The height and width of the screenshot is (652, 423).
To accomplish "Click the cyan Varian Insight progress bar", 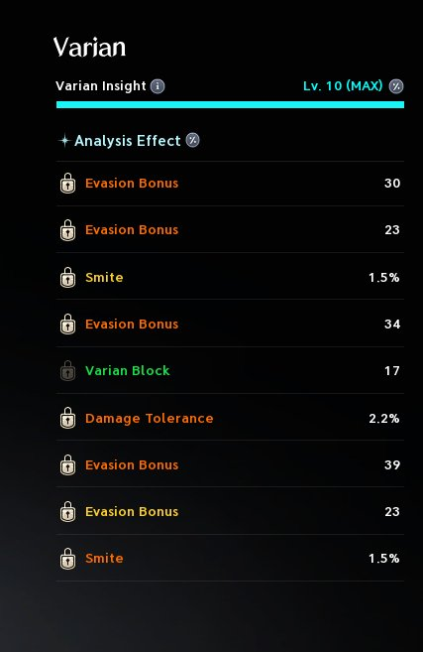I will pos(230,104).
